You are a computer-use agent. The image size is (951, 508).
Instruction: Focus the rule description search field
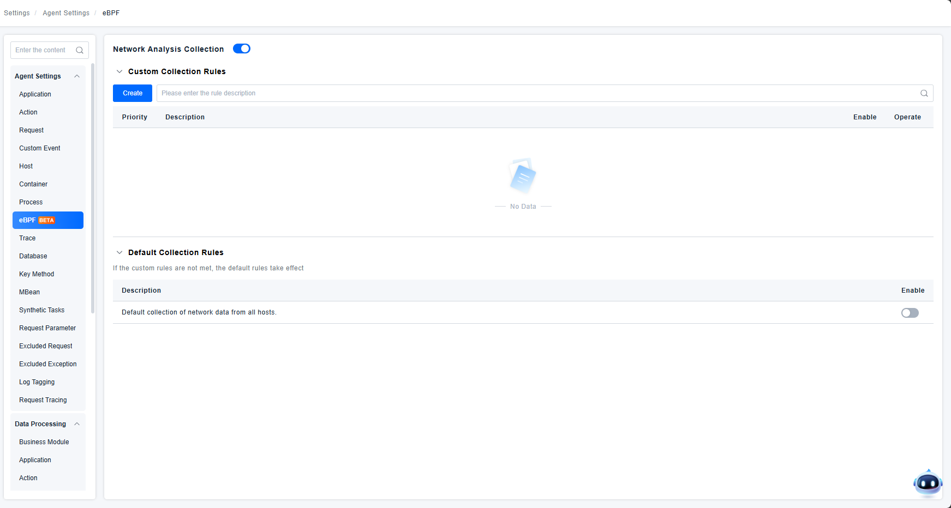535,93
